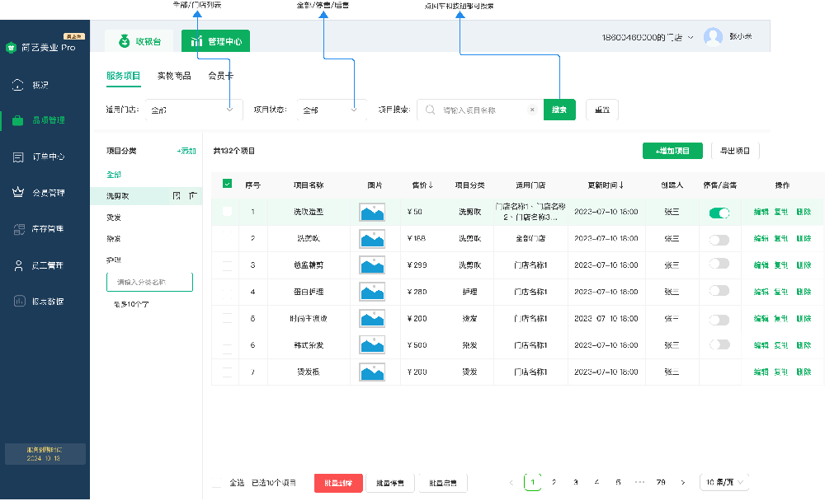This screenshot has width=825, height=501.
Task: Switch to the 实物商品 tab
Action: pyautogui.click(x=174, y=76)
